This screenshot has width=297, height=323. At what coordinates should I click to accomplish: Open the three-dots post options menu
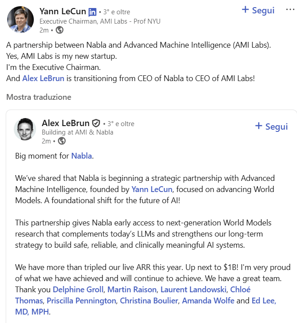290,10
